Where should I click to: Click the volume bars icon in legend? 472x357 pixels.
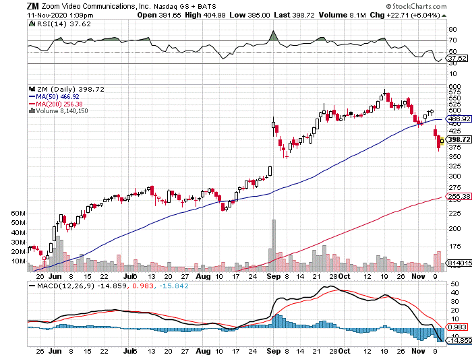point(30,111)
